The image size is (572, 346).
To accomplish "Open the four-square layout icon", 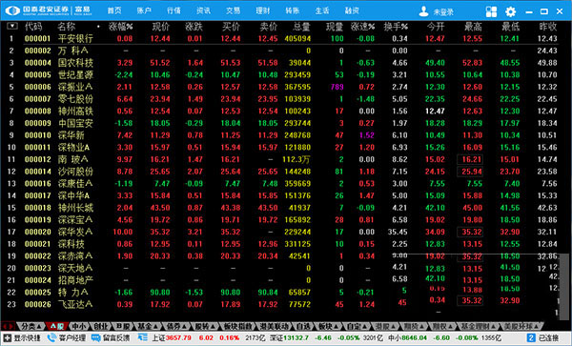I will 491,11.
